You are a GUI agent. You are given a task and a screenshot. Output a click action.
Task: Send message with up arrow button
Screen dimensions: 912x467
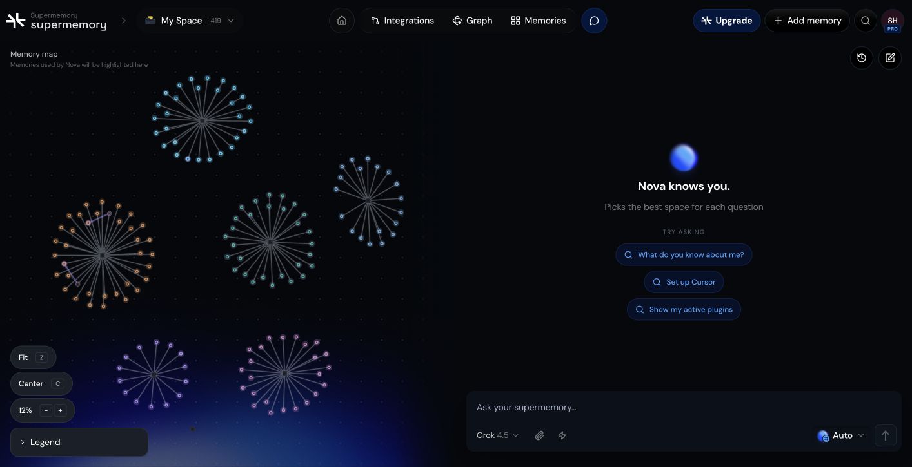point(886,435)
